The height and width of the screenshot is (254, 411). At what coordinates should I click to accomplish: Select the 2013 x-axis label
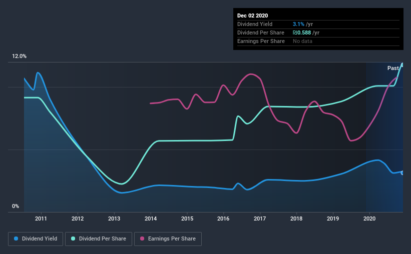114,218
